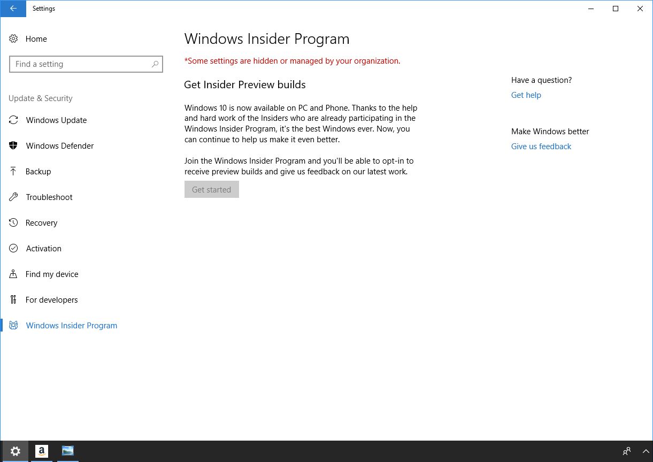Click the Home gear icon
Viewport: 653px width, 462px height.
pos(13,38)
